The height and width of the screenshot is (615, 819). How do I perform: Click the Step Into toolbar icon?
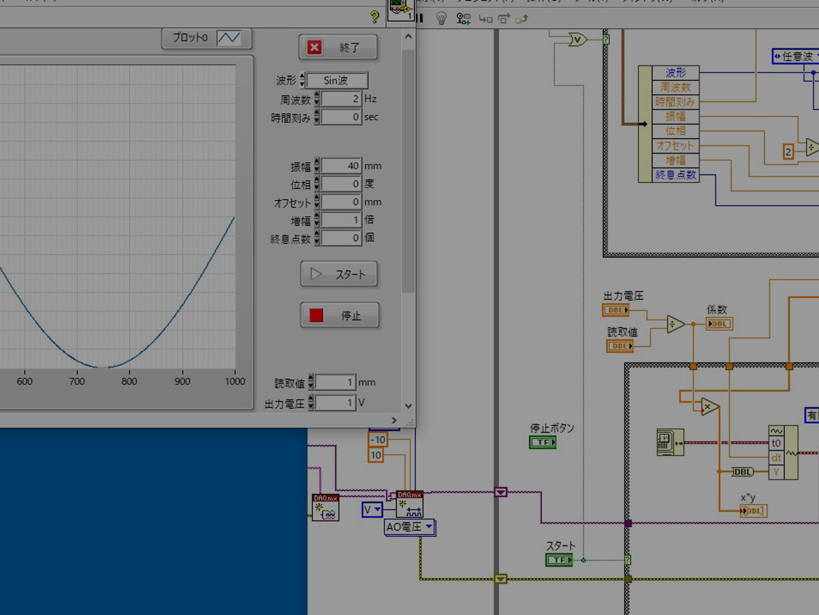point(485,19)
